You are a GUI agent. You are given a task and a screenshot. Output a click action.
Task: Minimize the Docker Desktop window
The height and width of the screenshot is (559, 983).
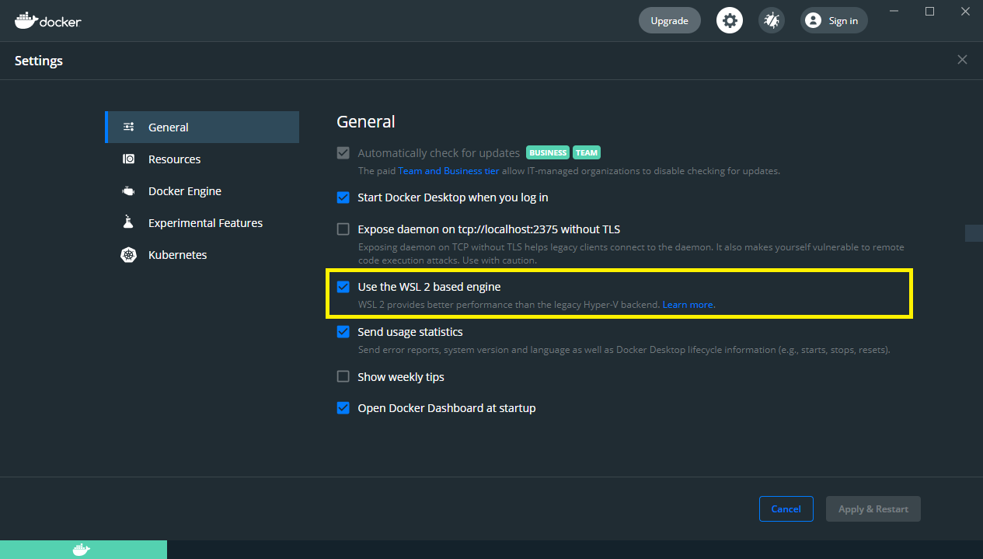(894, 11)
